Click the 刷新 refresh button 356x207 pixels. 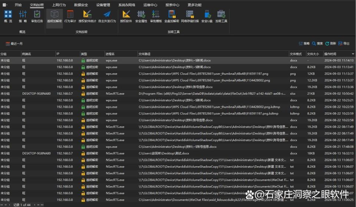coord(330,43)
